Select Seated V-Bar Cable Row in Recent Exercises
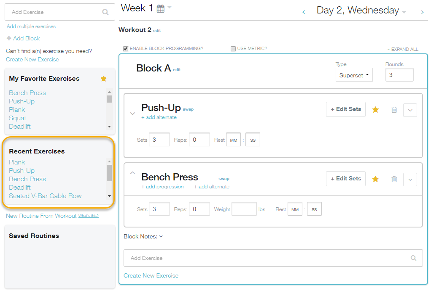Image resolution: width=431 pixels, height=291 pixels. tap(45, 196)
